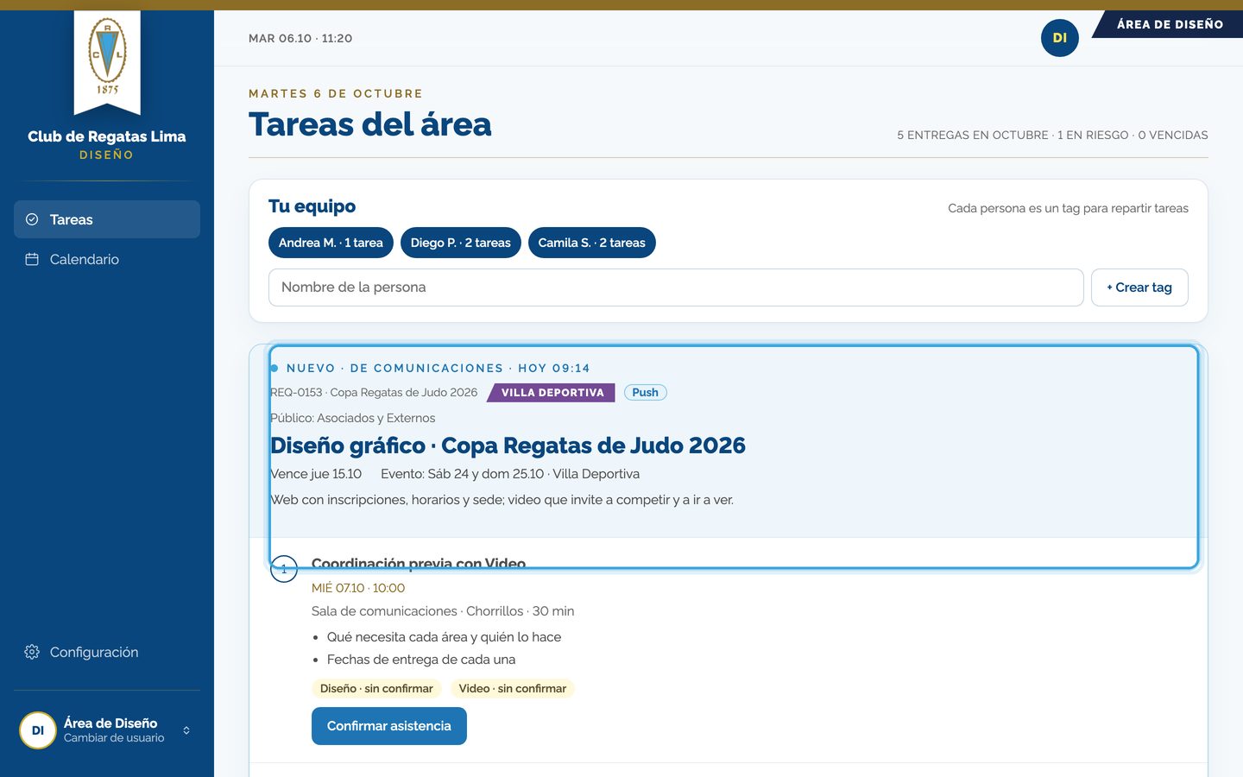Click Cambiar de usuario
Viewport: 1243px width, 777px height.
114,738
